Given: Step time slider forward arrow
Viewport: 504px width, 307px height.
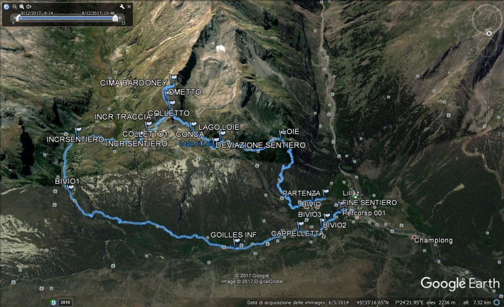Looking at the screenshot, I should point(121,18).
